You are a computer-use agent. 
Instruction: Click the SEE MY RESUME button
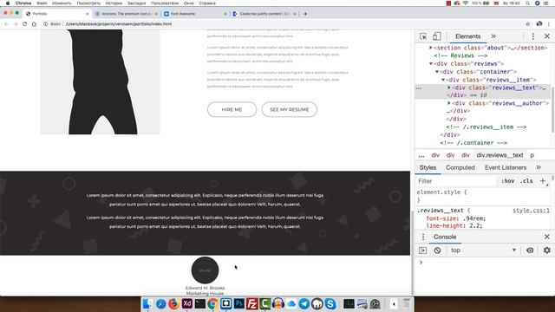(x=290, y=110)
